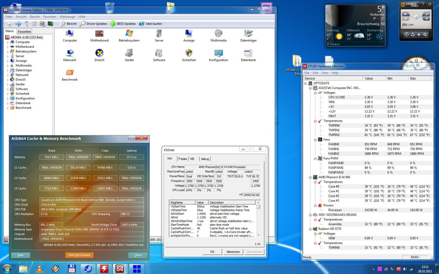Click Abbrechen in K10stat dialog
The image size is (439, 274).
click(x=233, y=252)
